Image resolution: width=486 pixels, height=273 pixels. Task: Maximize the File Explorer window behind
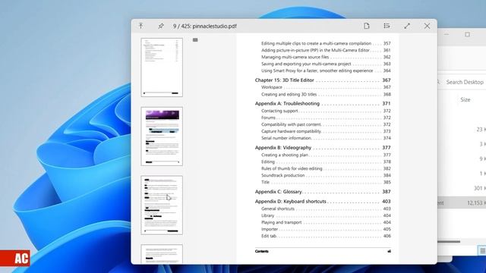(x=468, y=34)
